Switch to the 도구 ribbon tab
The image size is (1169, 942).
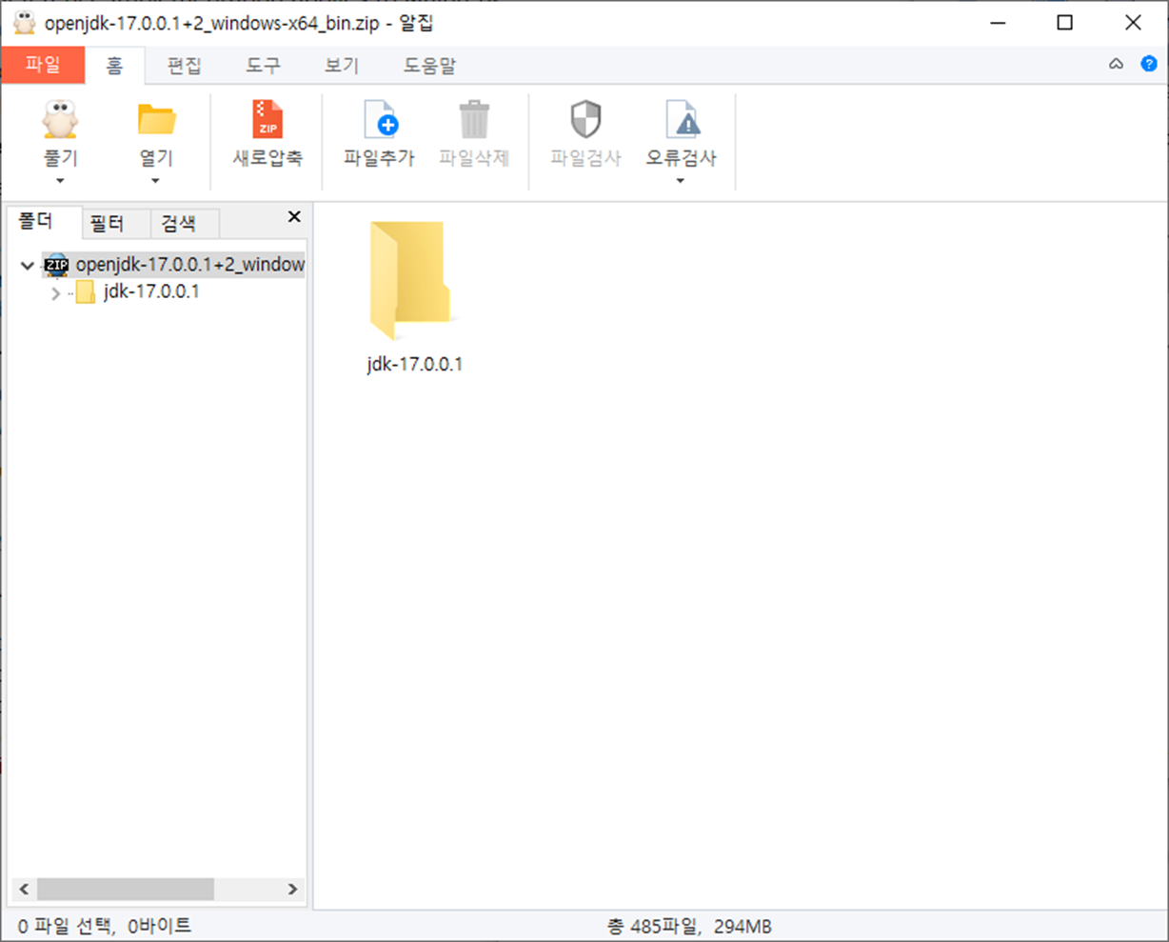coord(264,66)
